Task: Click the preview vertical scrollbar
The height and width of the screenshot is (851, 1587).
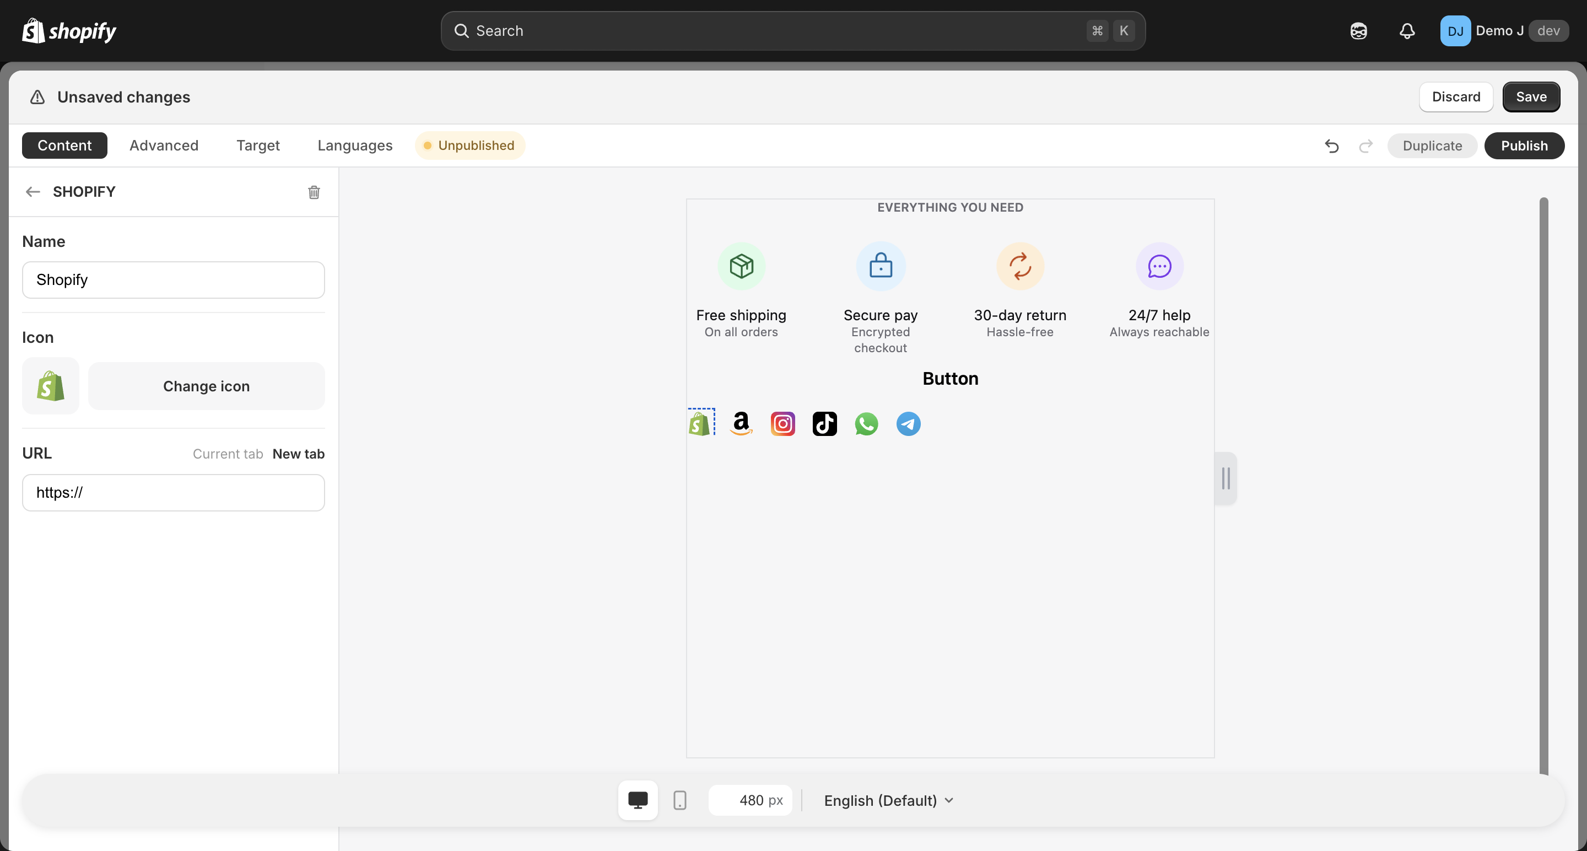Action: [x=1543, y=486]
